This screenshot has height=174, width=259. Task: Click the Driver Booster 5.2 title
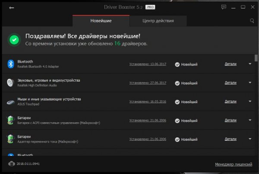pos(123,7)
